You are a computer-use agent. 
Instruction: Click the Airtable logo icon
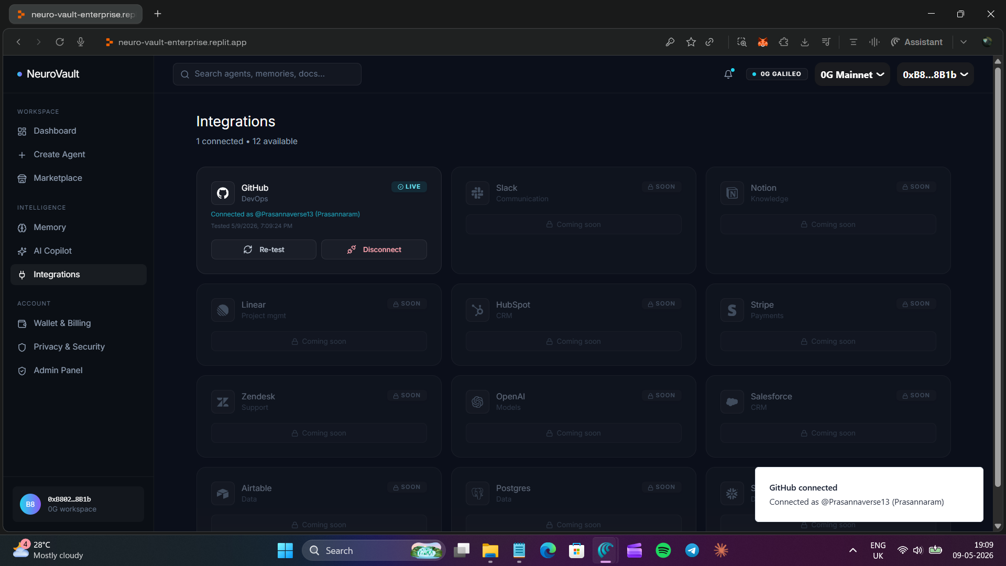[x=223, y=493]
